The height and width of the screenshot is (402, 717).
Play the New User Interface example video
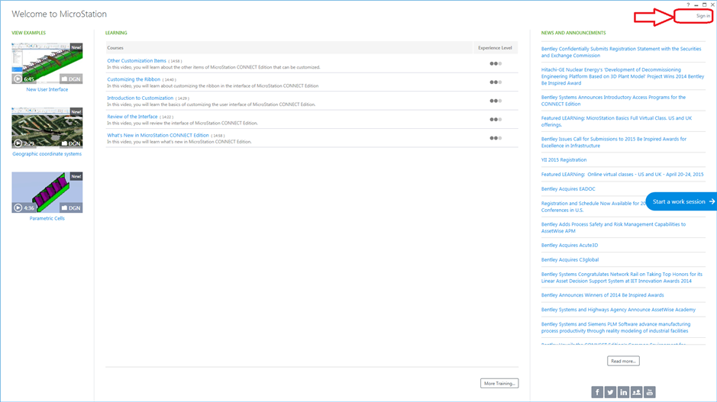tap(18, 79)
